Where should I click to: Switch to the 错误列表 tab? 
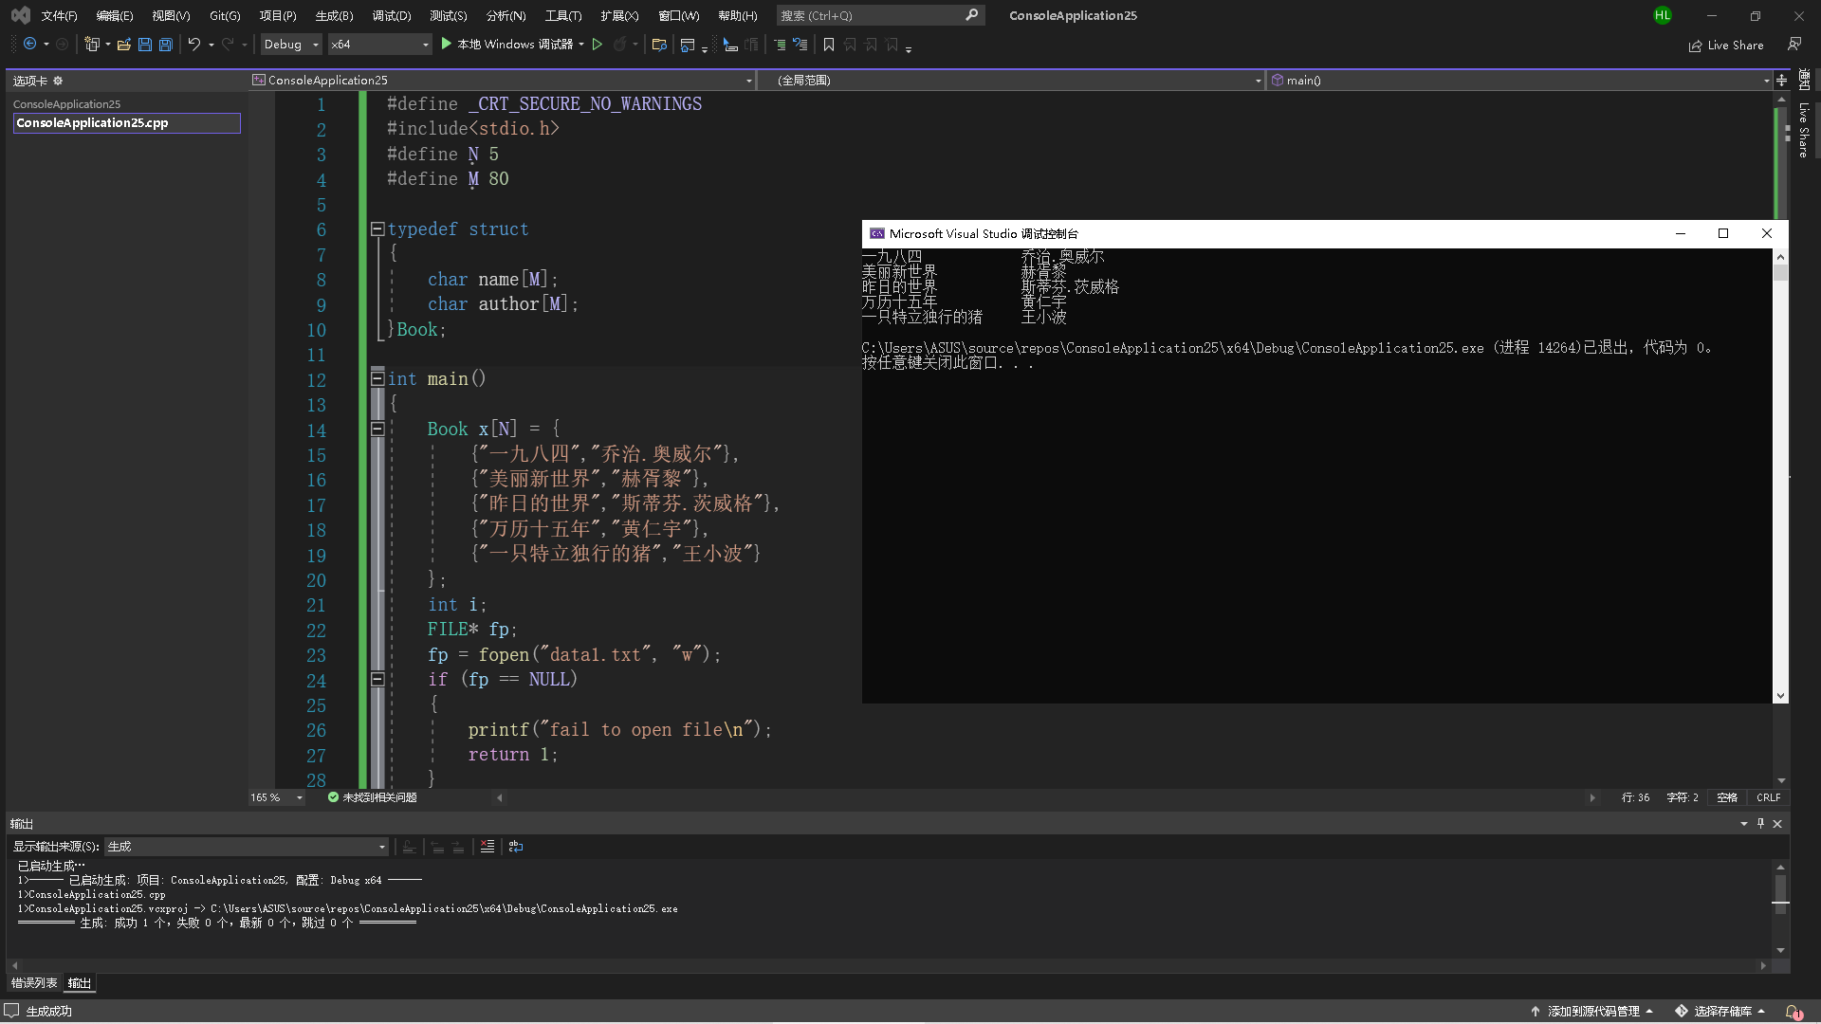[34, 983]
